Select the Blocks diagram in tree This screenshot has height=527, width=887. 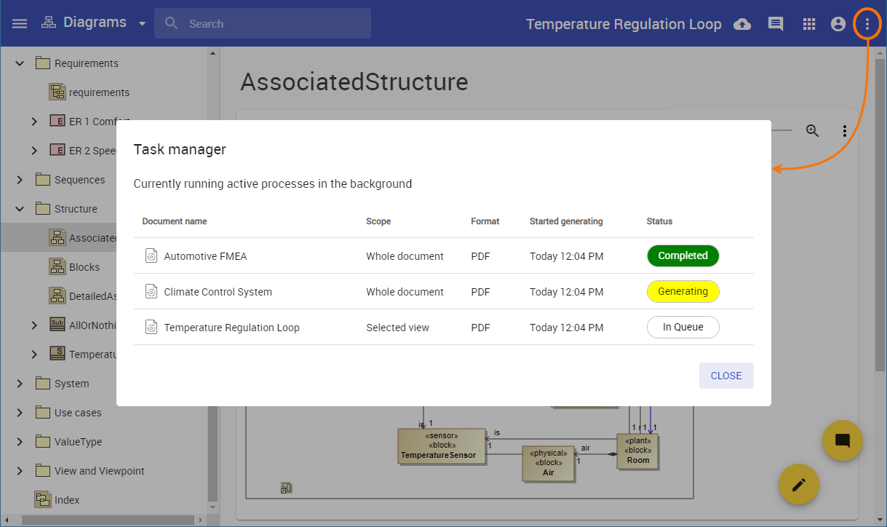(84, 267)
